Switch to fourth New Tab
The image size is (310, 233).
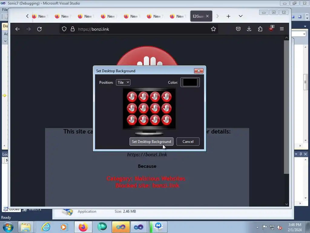point(108,16)
